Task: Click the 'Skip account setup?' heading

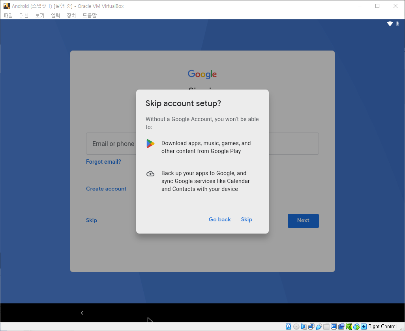Action: pos(183,103)
